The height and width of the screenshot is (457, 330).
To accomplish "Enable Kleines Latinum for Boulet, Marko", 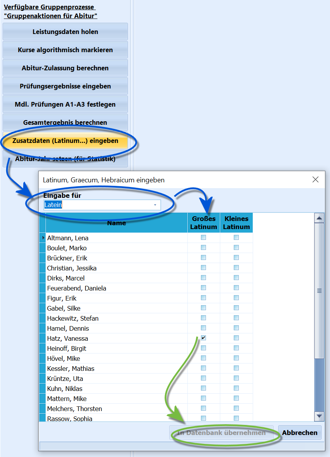I will pyautogui.click(x=236, y=248).
